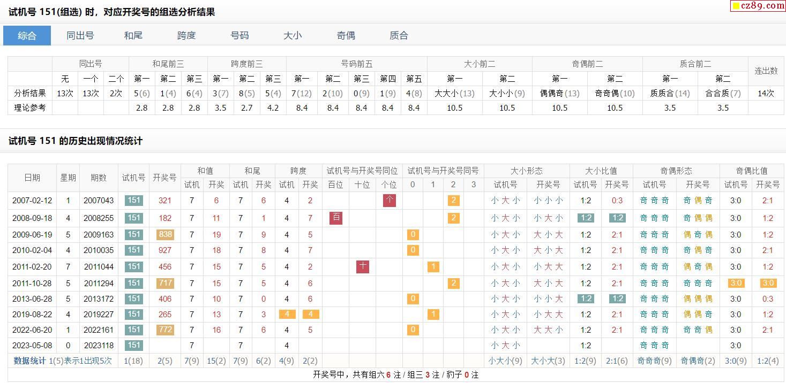Viewport: 786px width, 383px height.
Task: Open the 奇偶 tab
Action: click(x=346, y=35)
